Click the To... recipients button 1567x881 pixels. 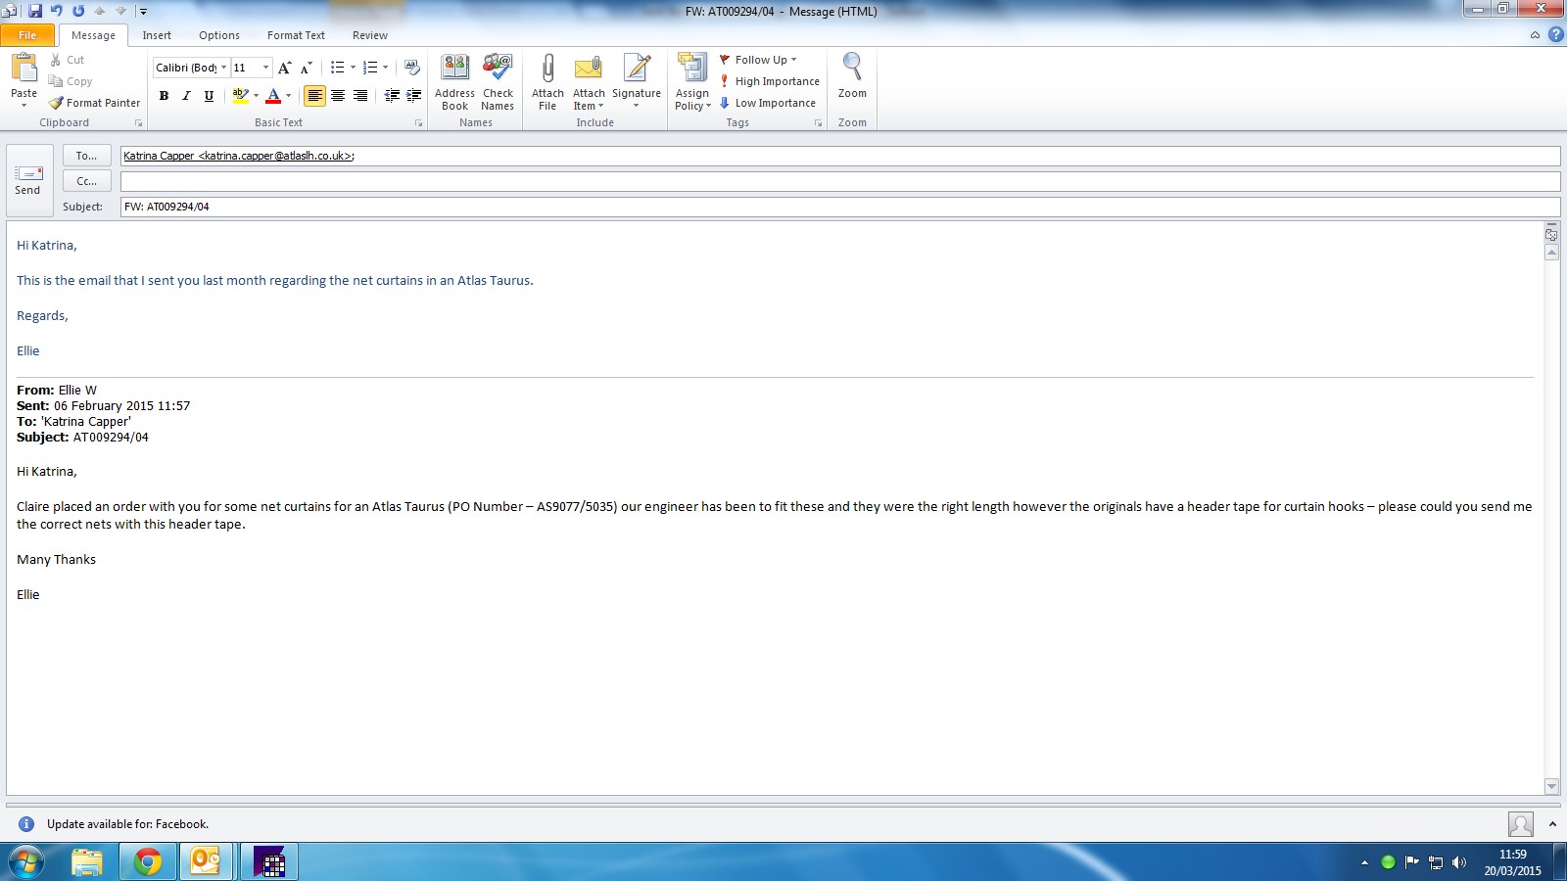pyautogui.click(x=86, y=156)
